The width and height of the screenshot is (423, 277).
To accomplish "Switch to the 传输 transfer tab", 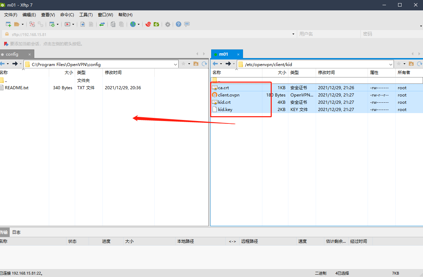I will (x=4, y=232).
